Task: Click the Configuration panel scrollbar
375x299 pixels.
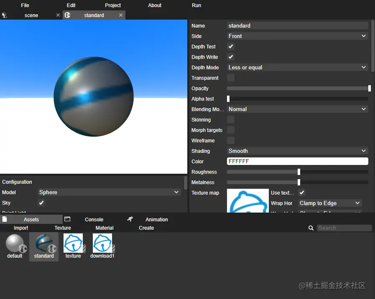Action: [185, 183]
